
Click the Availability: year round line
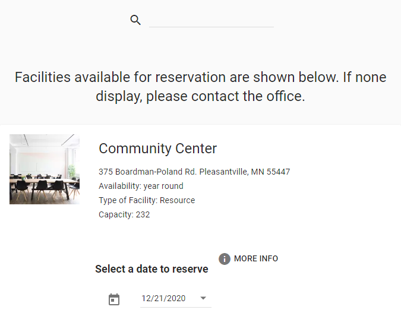[x=141, y=186]
